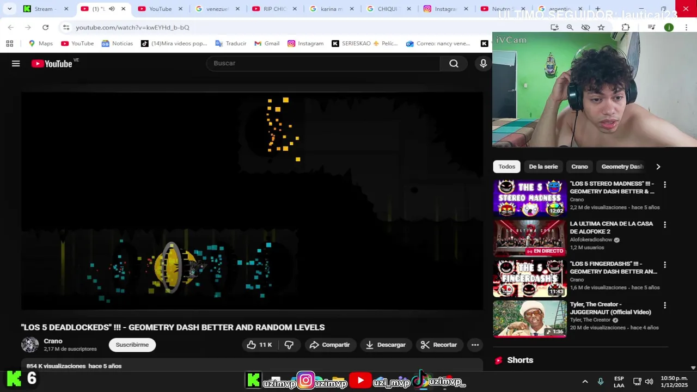Open the Extensions puzzle icon
This screenshot has height=392, width=697.
626,27
